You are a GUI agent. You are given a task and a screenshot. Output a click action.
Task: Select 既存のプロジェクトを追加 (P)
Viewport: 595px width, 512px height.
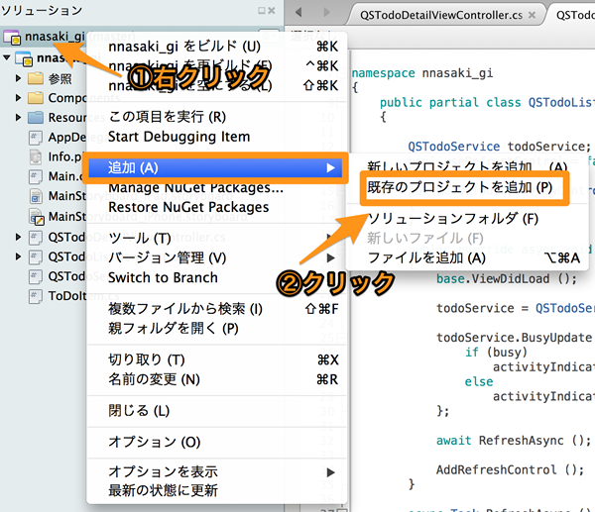click(459, 187)
